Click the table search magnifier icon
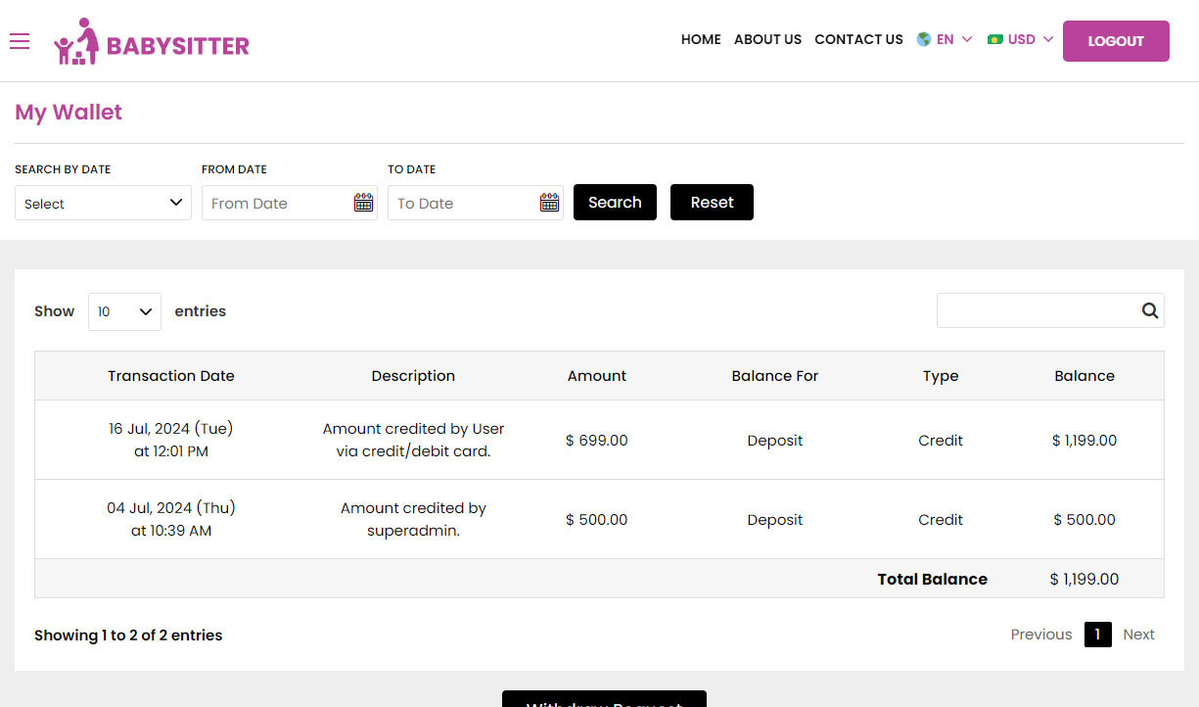The height and width of the screenshot is (707, 1199). 1149,310
